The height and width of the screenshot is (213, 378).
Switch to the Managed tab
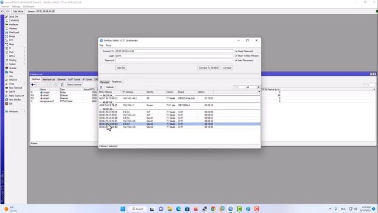105,82
